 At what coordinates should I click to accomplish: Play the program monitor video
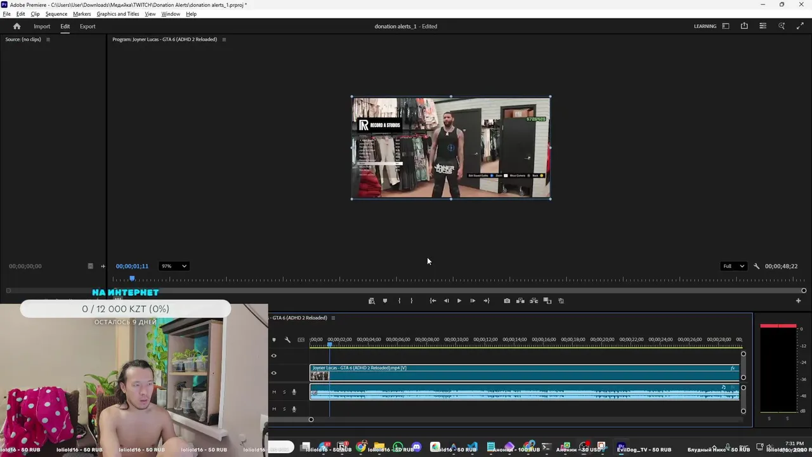click(459, 301)
